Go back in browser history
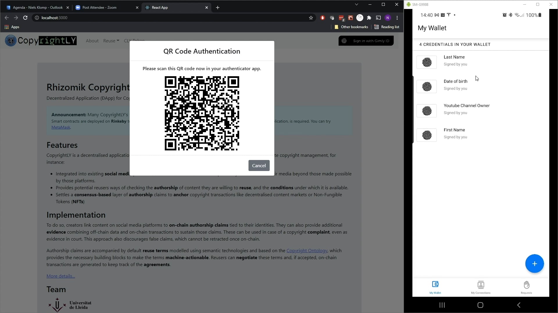The height and width of the screenshot is (313, 558). pos(7,18)
